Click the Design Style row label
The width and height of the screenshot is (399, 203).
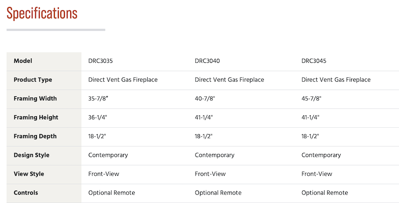pos(31,155)
